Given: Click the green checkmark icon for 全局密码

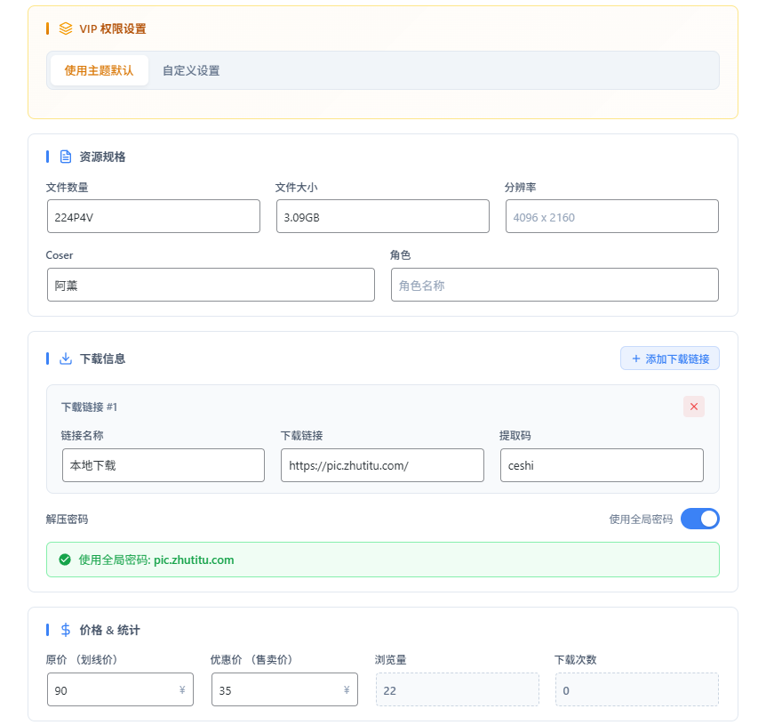Looking at the screenshot, I should pos(64,560).
